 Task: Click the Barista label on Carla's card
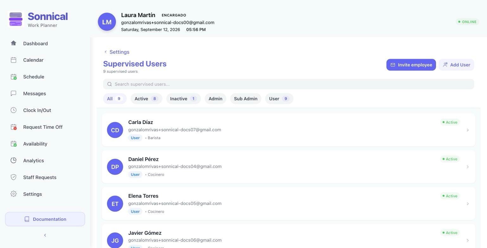pos(154,138)
